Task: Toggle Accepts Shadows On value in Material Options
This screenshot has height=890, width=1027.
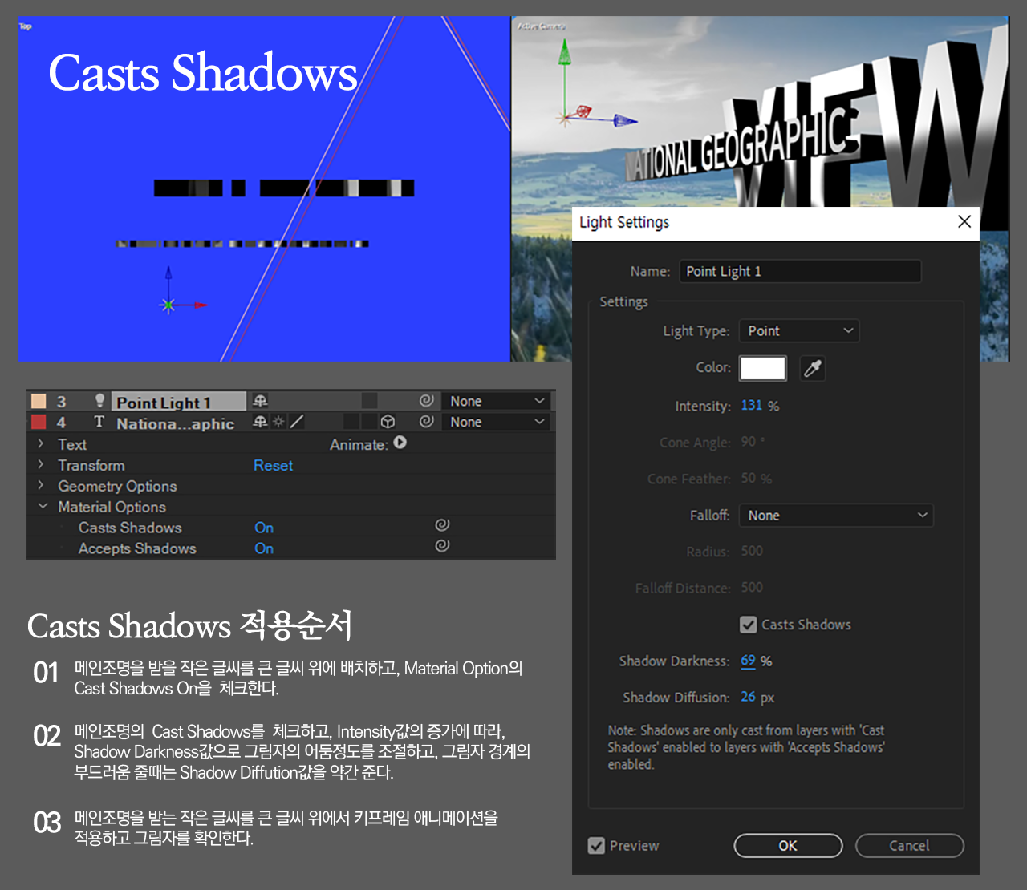Action: 264,548
